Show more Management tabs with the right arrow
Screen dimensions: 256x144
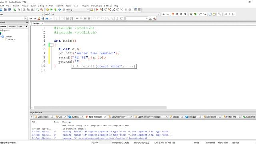click(x=27, y=26)
